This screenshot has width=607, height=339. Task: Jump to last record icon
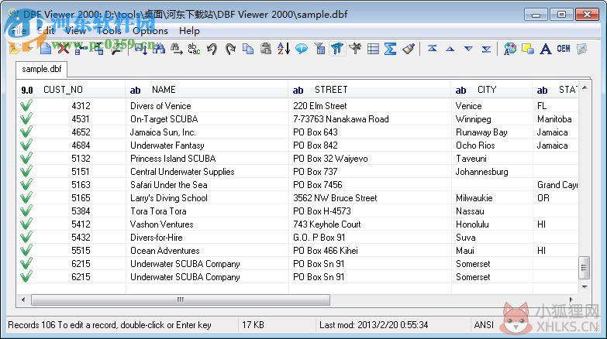coord(486,49)
